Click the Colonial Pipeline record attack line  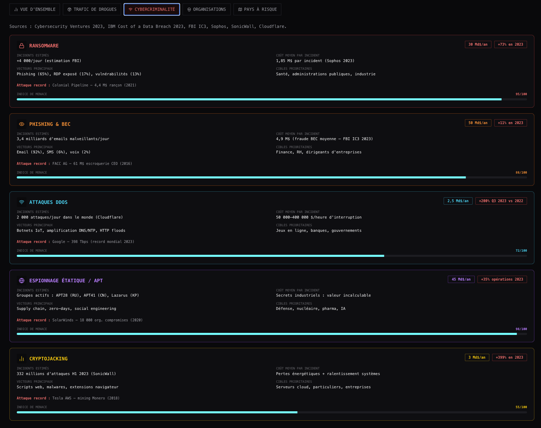coord(76,85)
